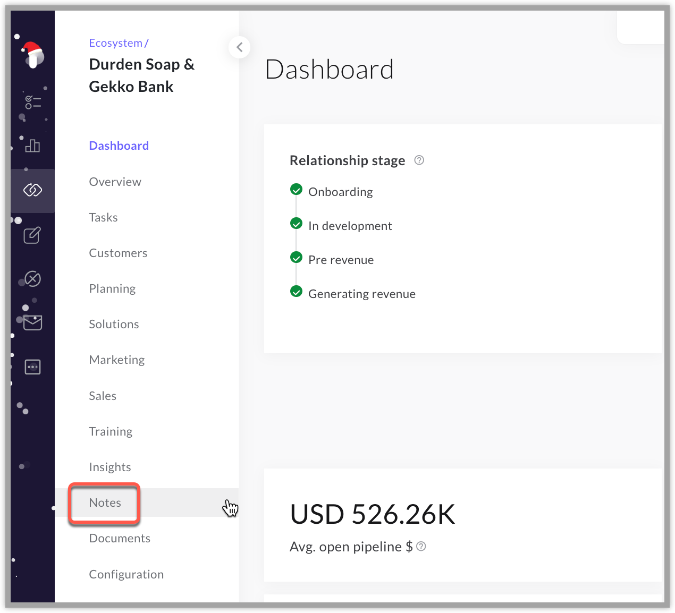Click the chat message bubble icon
Image resolution: width=675 pixels, height=613 pixels.
pyautogui.click(x=32, y=367)
